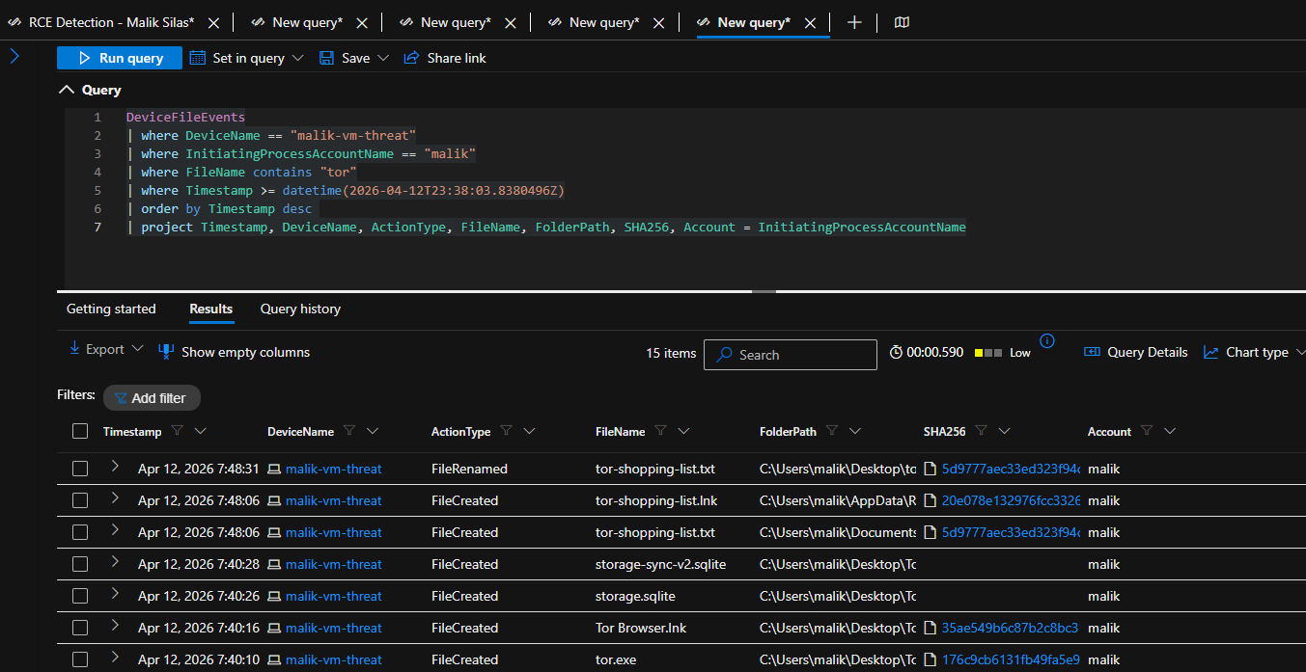Open the Export dropdown
This screenshot has width=1306, height=672.
tap(106, 349)
